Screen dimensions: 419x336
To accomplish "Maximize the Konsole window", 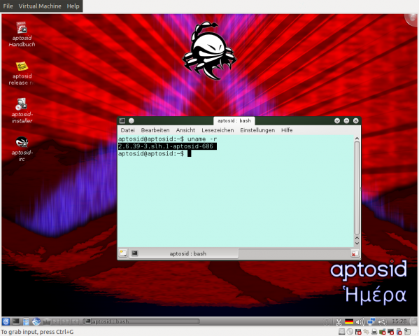I will point(346,120).
